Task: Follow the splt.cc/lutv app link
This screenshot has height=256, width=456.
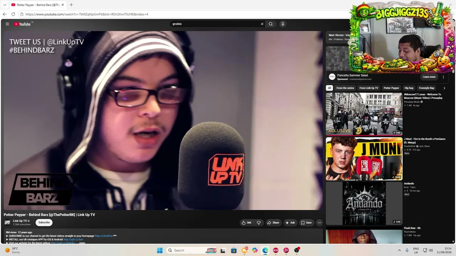Action: pos(73,240)
